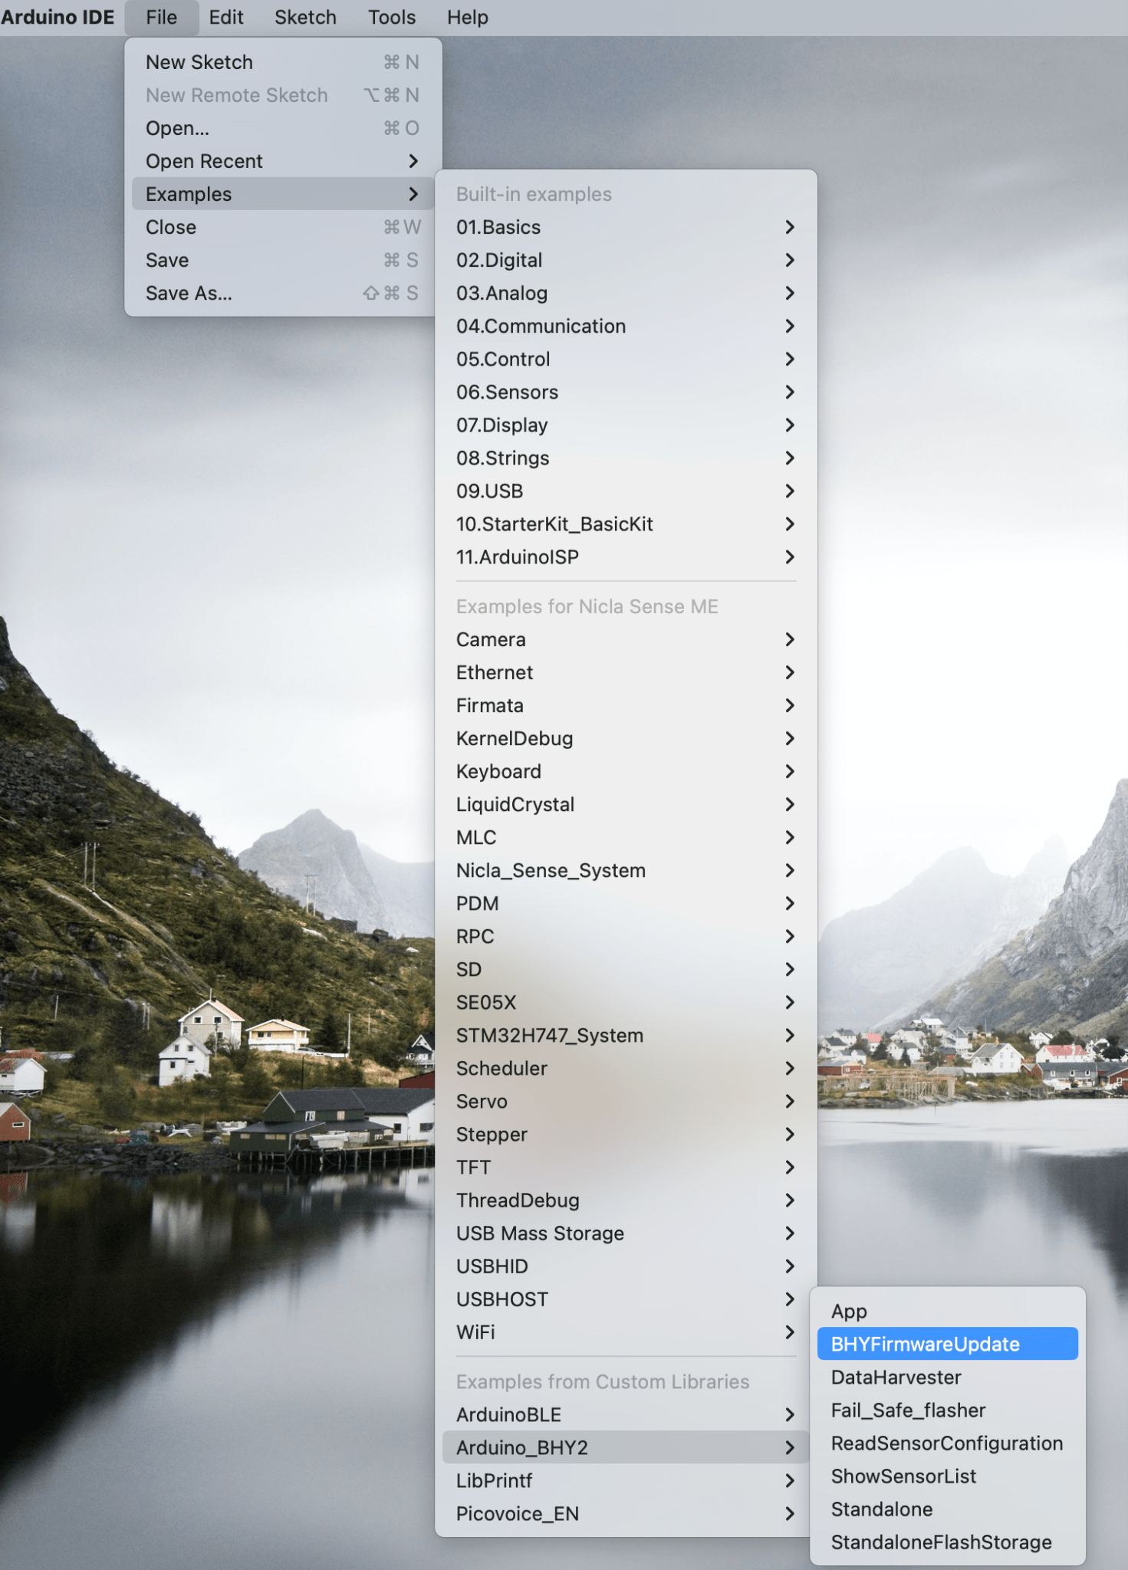Screen dimensions: 1128x1570
Task: Expand the ArduinoBLE library examples
Action: [625, 1414]
